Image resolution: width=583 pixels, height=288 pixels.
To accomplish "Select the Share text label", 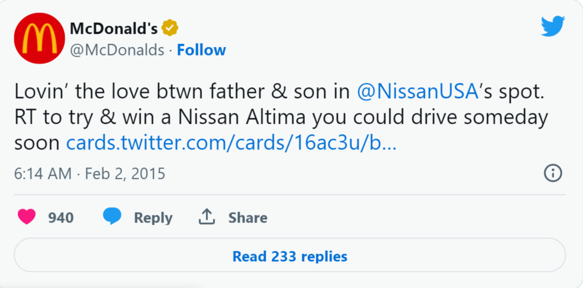I will pyautogui.click(x=248, y=218).
